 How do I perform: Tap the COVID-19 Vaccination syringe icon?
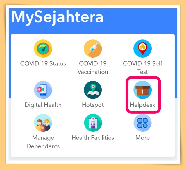93,49
